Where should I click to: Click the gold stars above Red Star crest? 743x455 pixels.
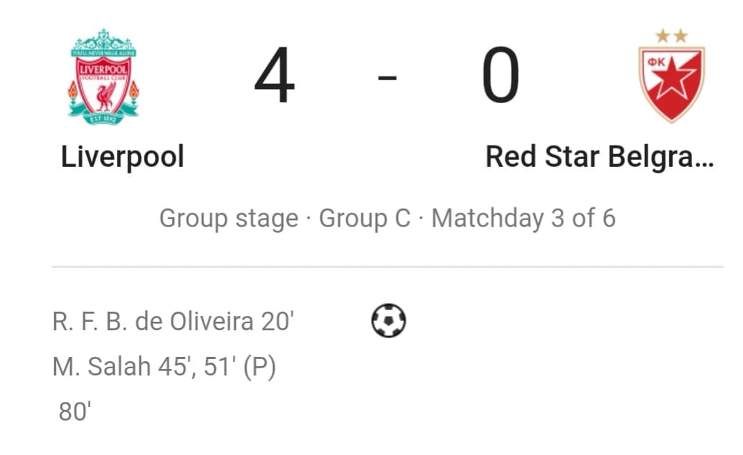(x=671, y=36)
